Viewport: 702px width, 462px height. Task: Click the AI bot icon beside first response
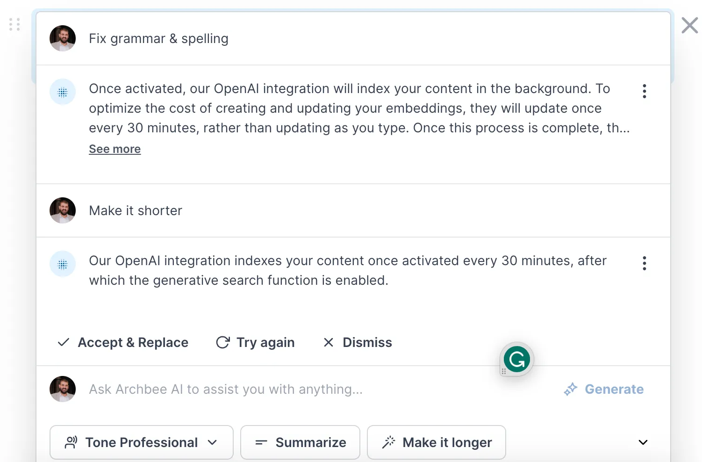(63, 92)
